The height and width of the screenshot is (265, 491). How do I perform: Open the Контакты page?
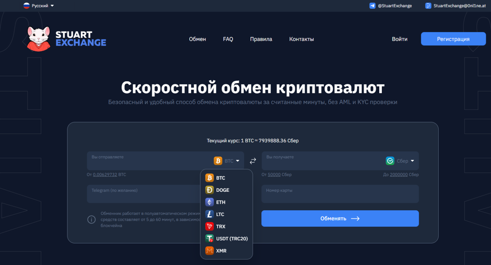pyautogui.click(x=301, y=39)
